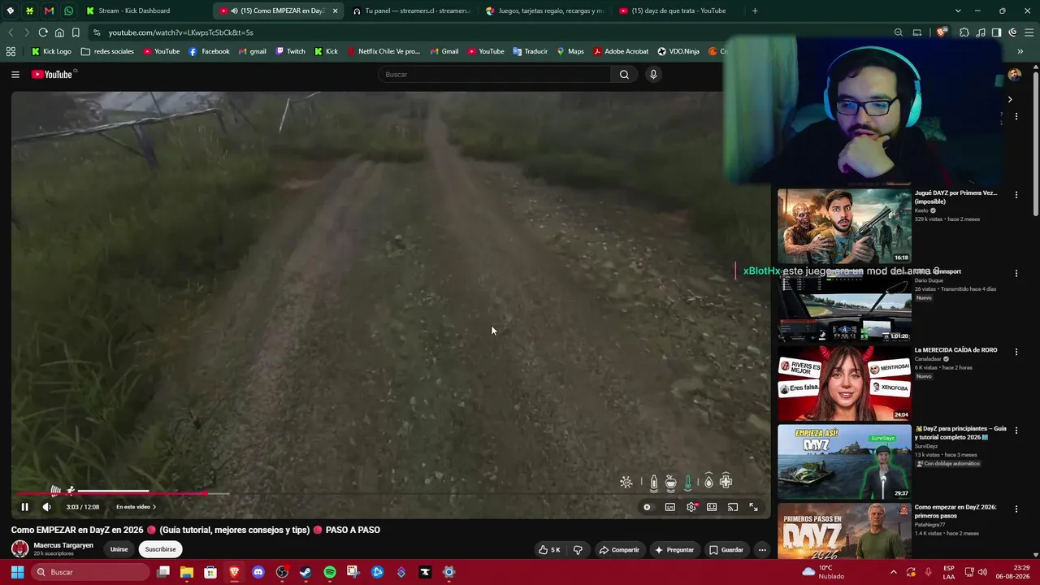Open the Steam icon in the taskbar
Viewport: 1040px width, 585px height.
click(305, 572)
